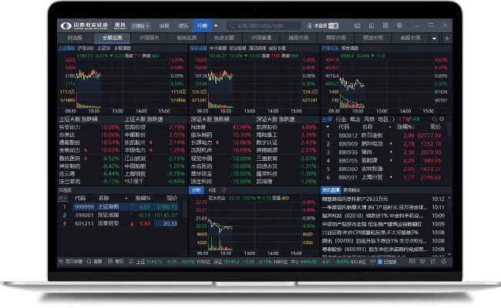Expand the arrow dropdown next to 行情 tab
The height and width of the screenshot is (308, 501).
pos(216,25)
